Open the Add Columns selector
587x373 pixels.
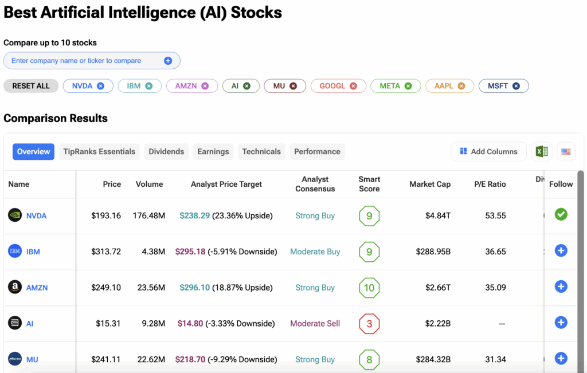[488, 152]
